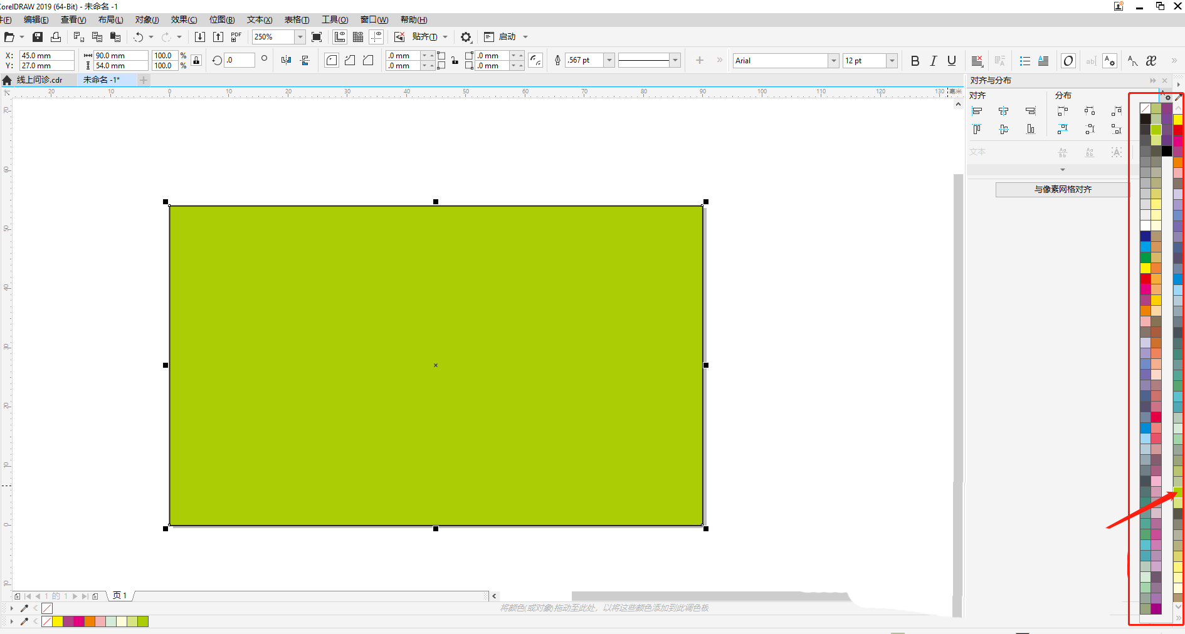Click the align vertical centers icon
1185x634 pixels.
click(x=1004, y=130)
